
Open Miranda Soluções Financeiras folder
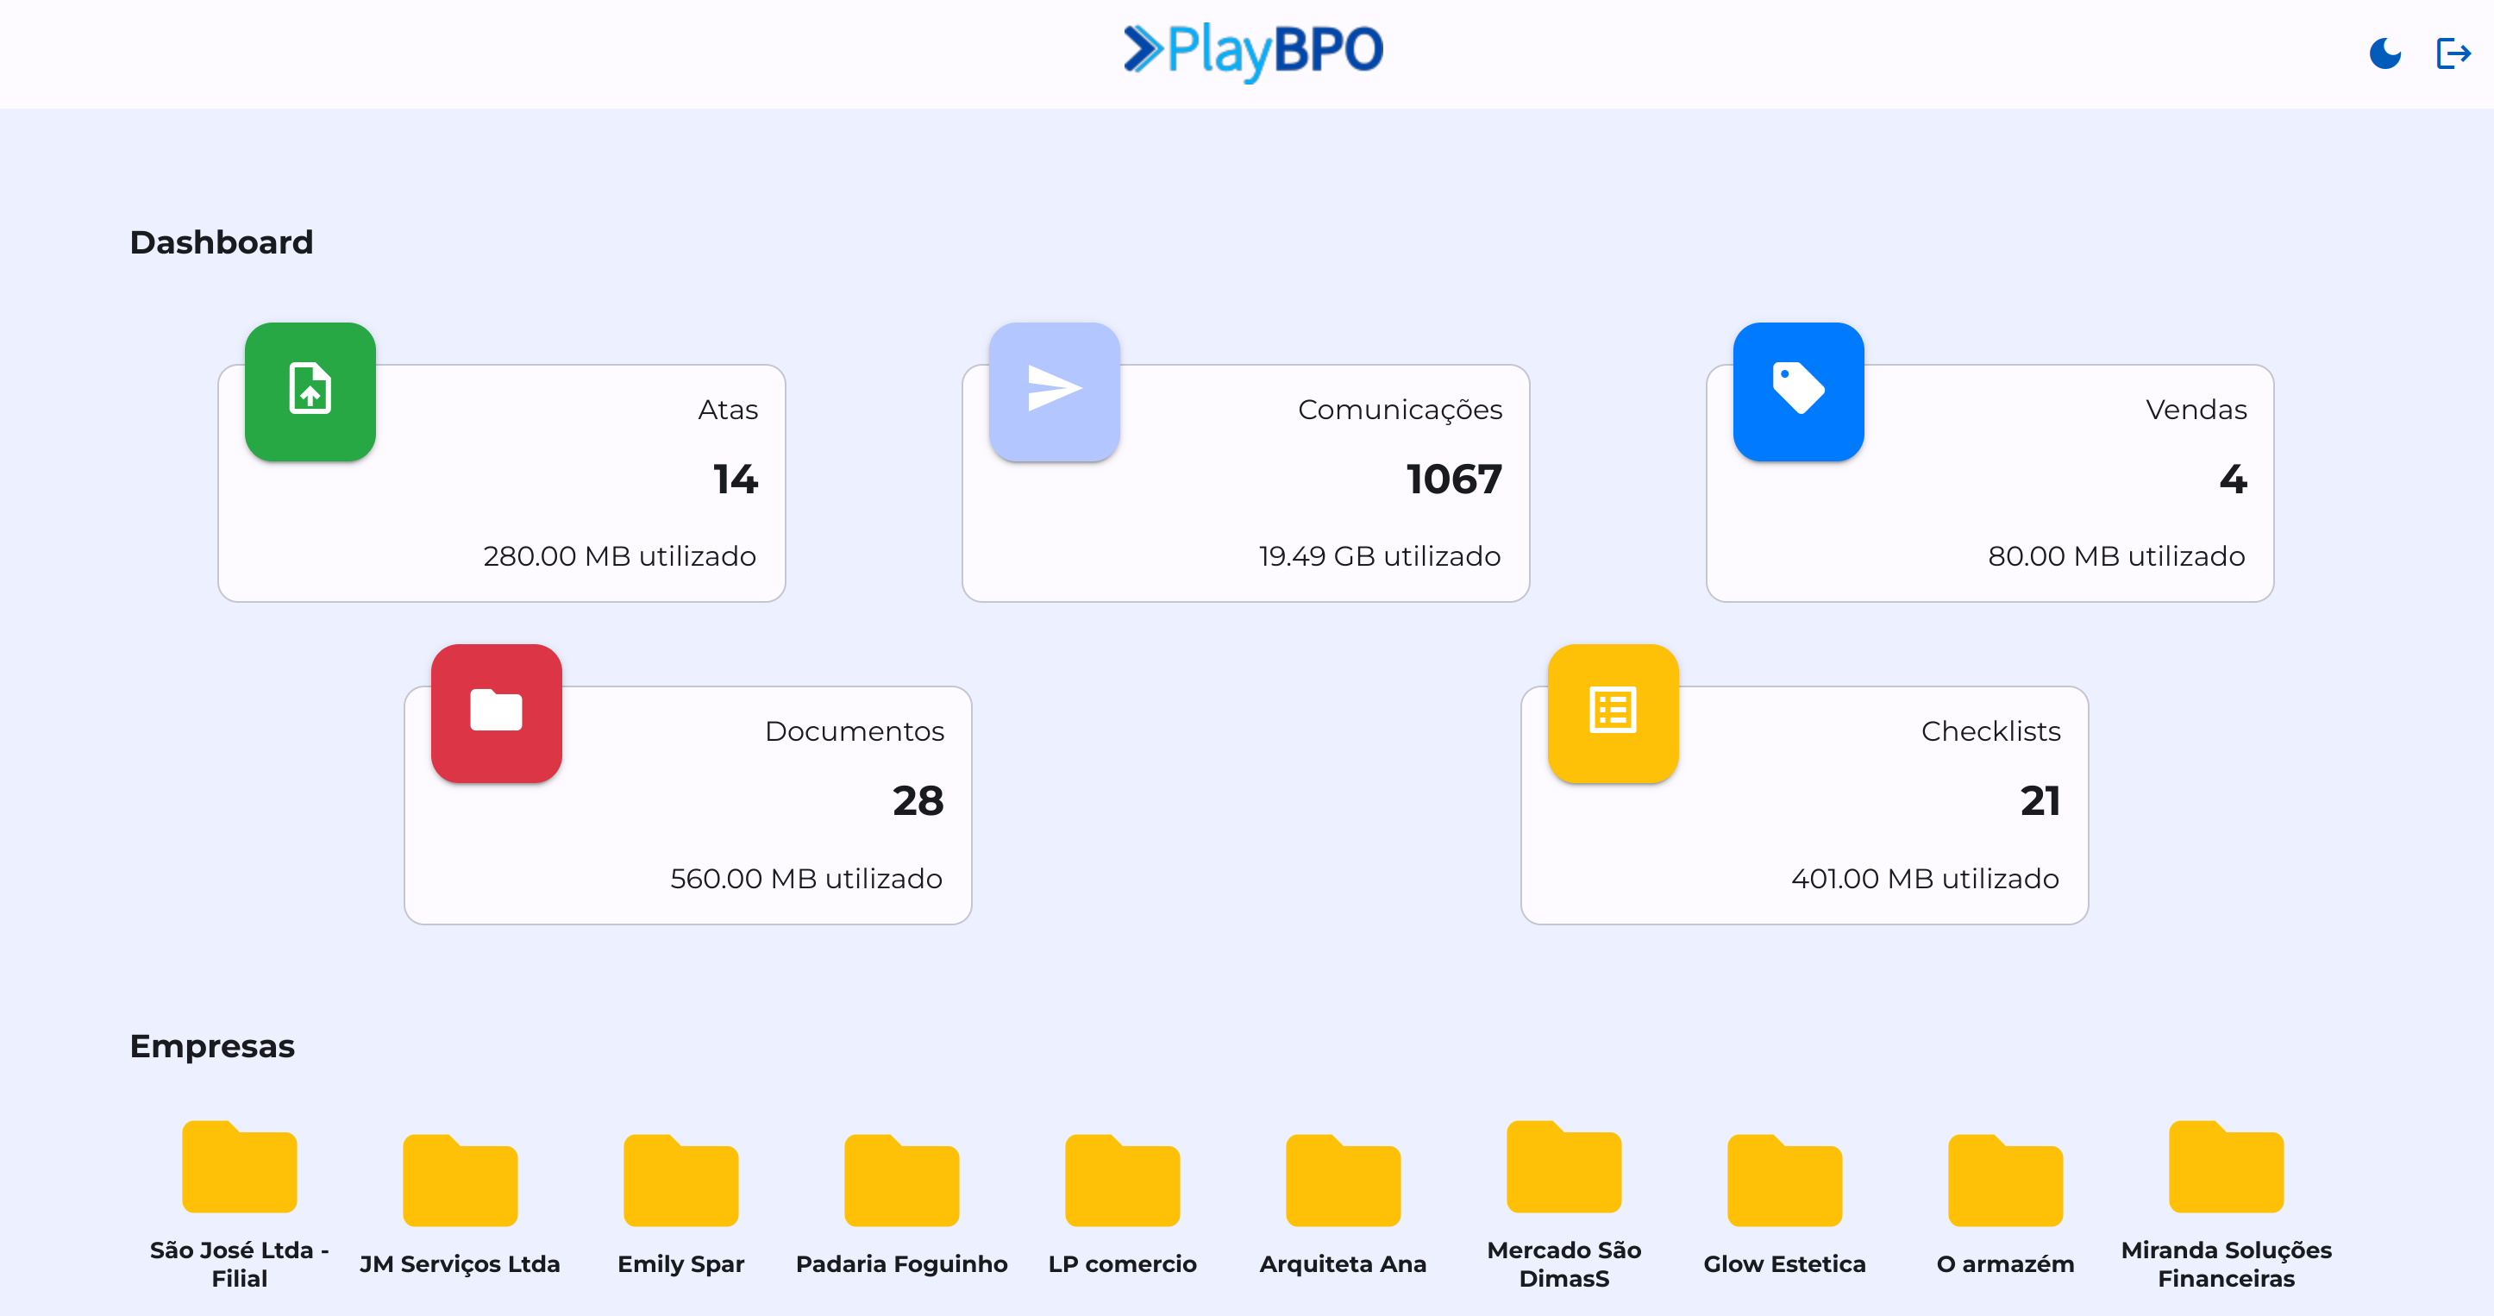point(2226,1167)
